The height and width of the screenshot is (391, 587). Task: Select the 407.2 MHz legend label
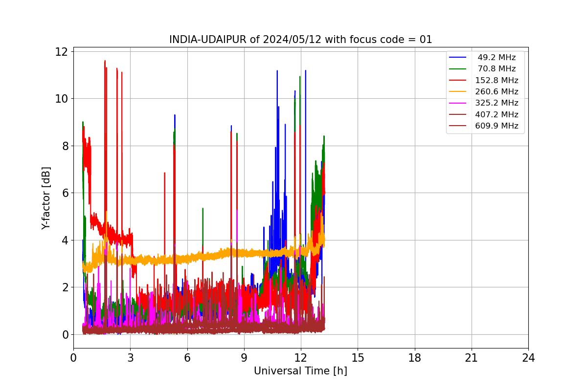tap(497, 114)
